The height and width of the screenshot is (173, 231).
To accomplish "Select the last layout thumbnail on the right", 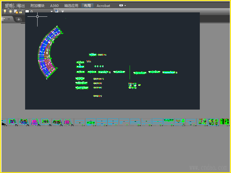I will click(x=224, y=122).
